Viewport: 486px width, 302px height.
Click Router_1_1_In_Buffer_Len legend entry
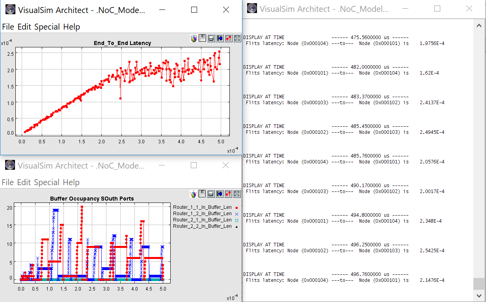(x=202, y=207)
